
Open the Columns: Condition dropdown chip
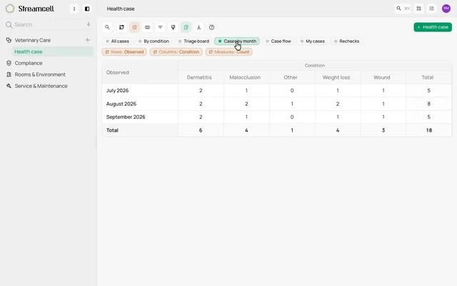point(176,52)
